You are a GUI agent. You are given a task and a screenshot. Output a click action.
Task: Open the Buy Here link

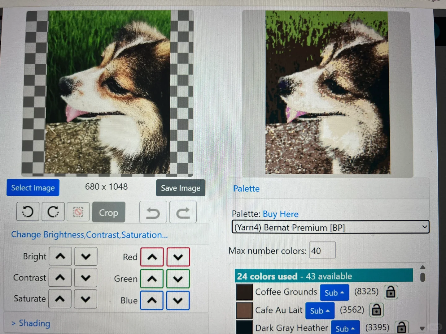pos(281,214)
